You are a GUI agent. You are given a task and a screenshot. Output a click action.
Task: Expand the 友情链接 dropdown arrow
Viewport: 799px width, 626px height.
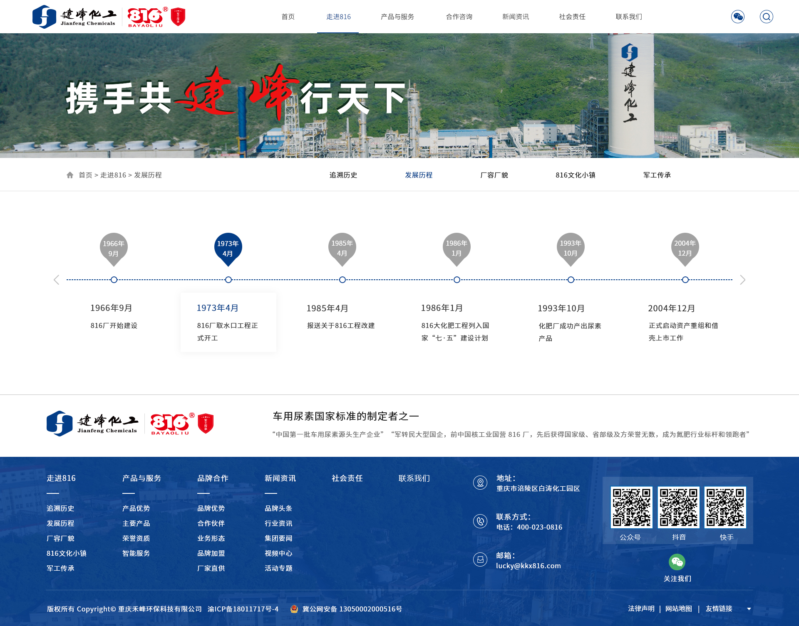pyautogui.click(x=749, y=609)
